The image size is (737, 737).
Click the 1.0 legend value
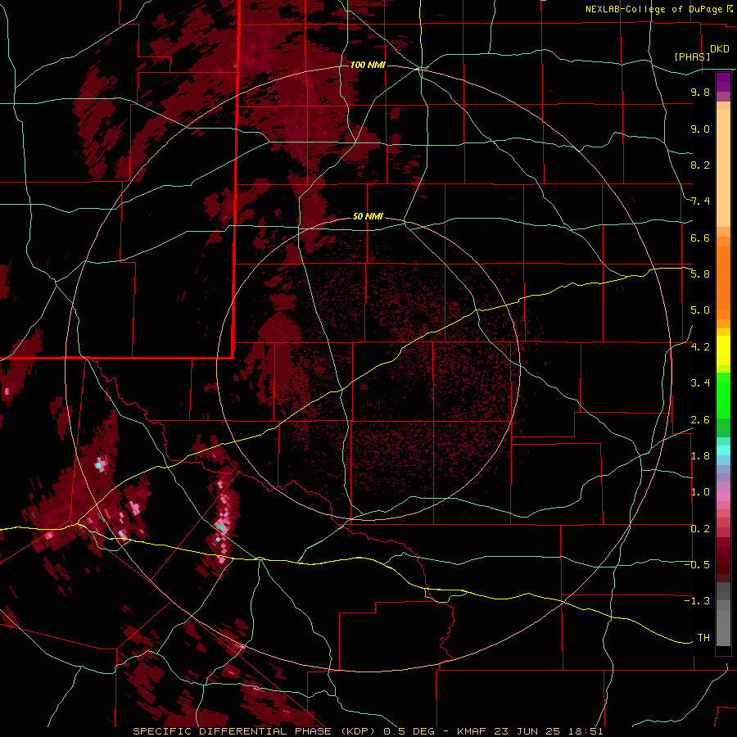point(700,492)
